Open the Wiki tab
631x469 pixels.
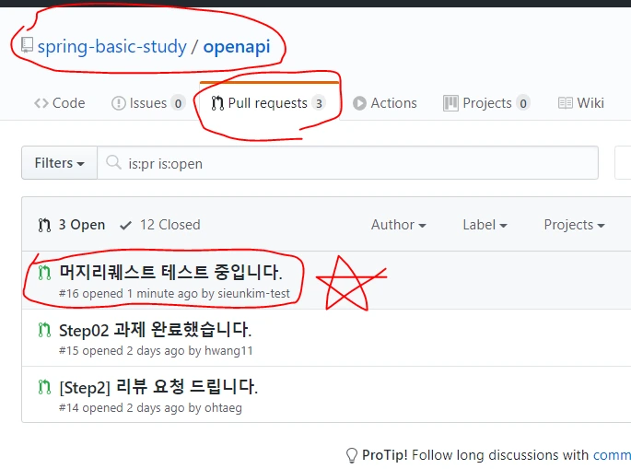581,103
